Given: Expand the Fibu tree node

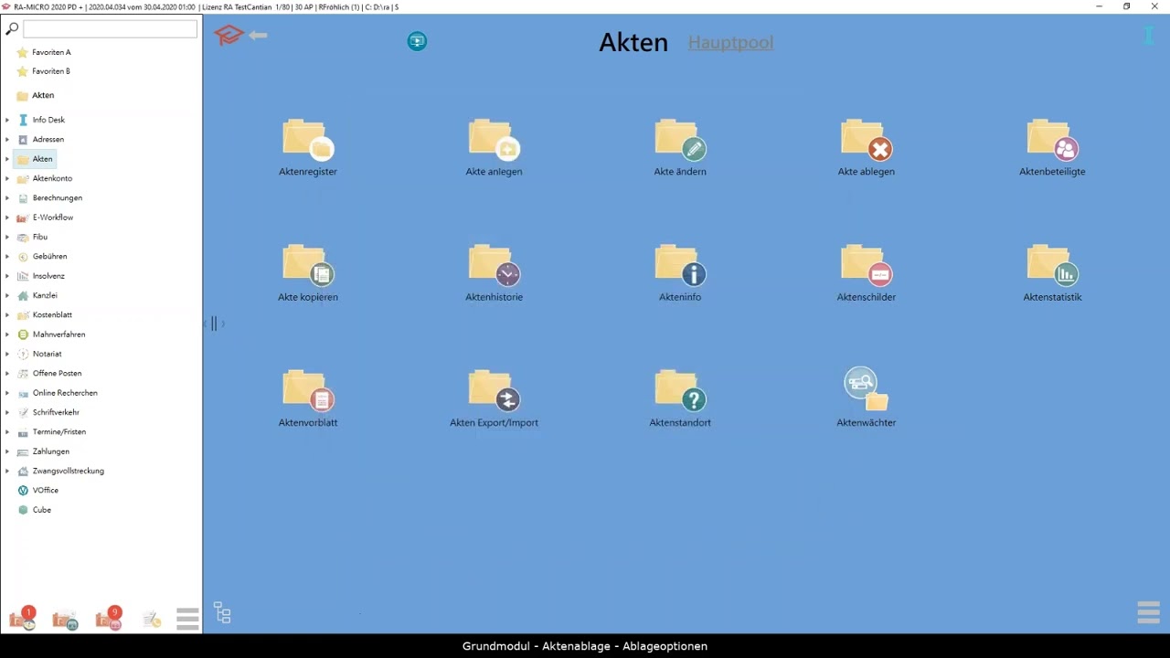Looking at the screenshot, I should pos(7,237).
